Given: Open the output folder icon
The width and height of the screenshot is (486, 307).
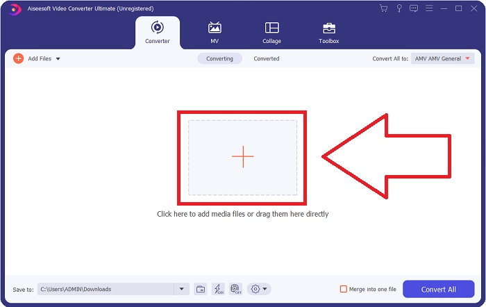Looking at the screenshot, I should click(200, 289).
